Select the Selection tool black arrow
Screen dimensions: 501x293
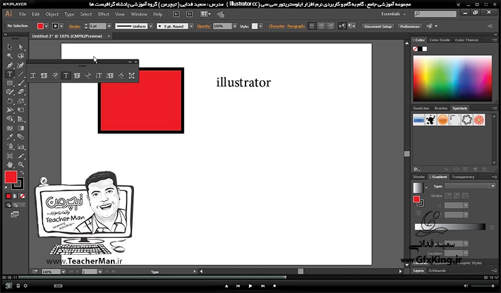(x=9, y=48)
